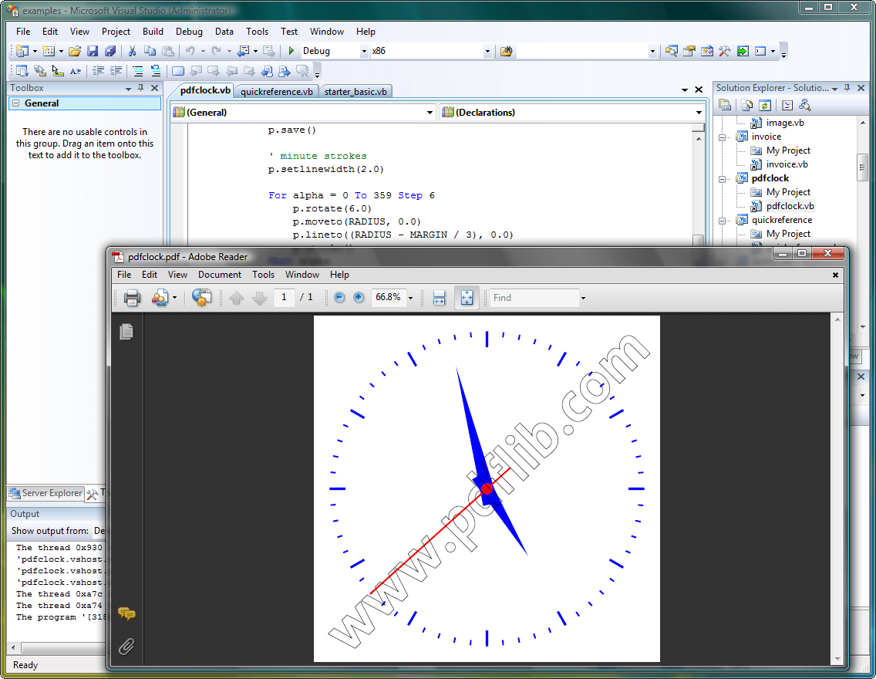
Task: Toggle the Comments panel in Adobe Reader
Action: click(126, 615)
